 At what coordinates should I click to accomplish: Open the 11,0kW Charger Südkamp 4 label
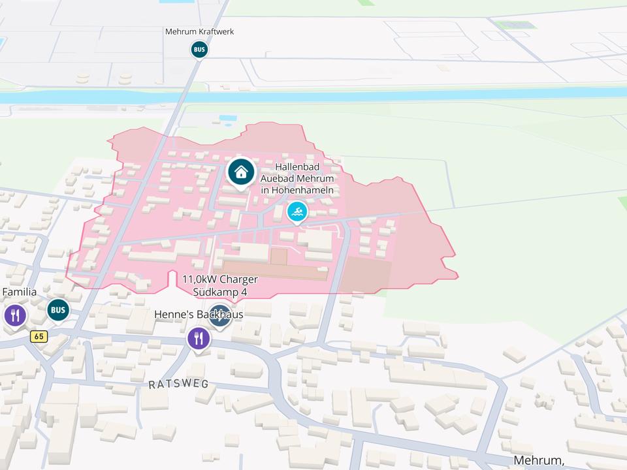[220, 285]
